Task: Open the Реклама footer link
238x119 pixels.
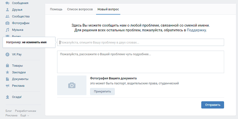Action: coord(11,115)
